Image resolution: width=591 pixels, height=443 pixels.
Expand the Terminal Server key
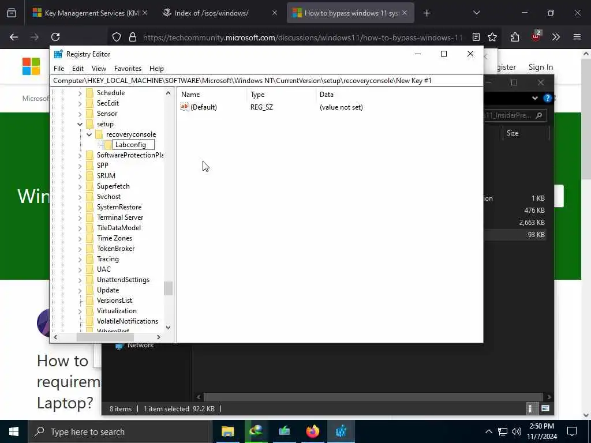(80, 217)
